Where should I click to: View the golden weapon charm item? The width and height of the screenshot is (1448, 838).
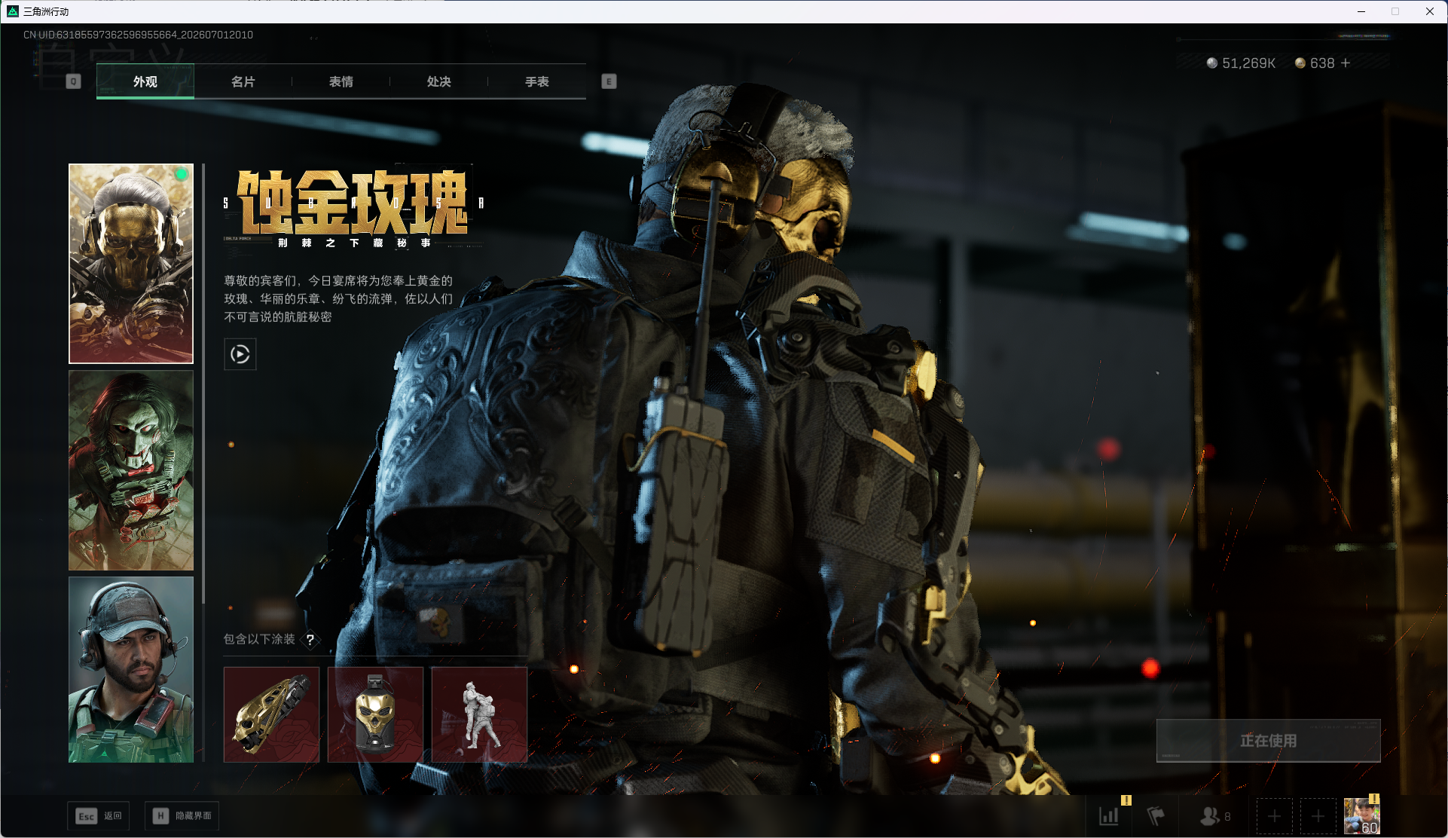click(x=271, y=714)
